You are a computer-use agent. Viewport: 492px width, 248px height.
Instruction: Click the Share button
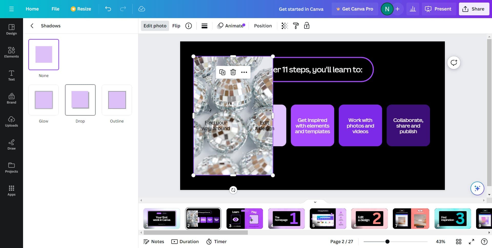(x=474, y=9)
